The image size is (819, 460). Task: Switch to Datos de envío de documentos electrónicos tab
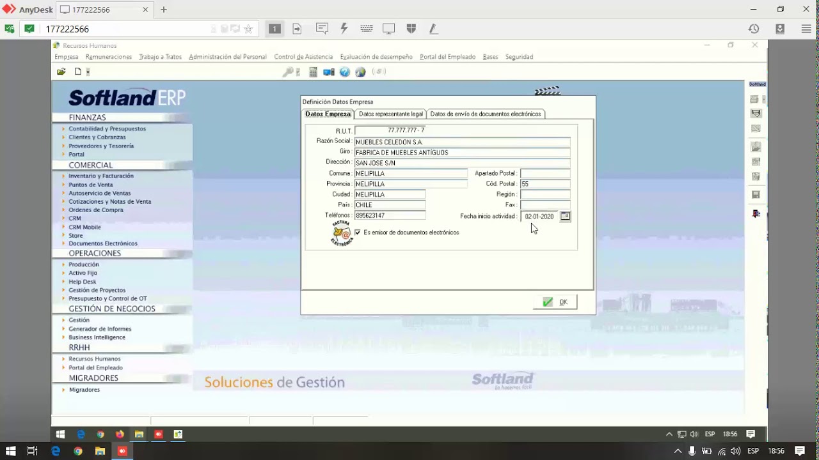tap(486, 114)
